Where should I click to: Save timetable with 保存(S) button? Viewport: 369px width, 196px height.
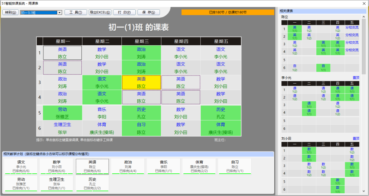click(148, 12)
